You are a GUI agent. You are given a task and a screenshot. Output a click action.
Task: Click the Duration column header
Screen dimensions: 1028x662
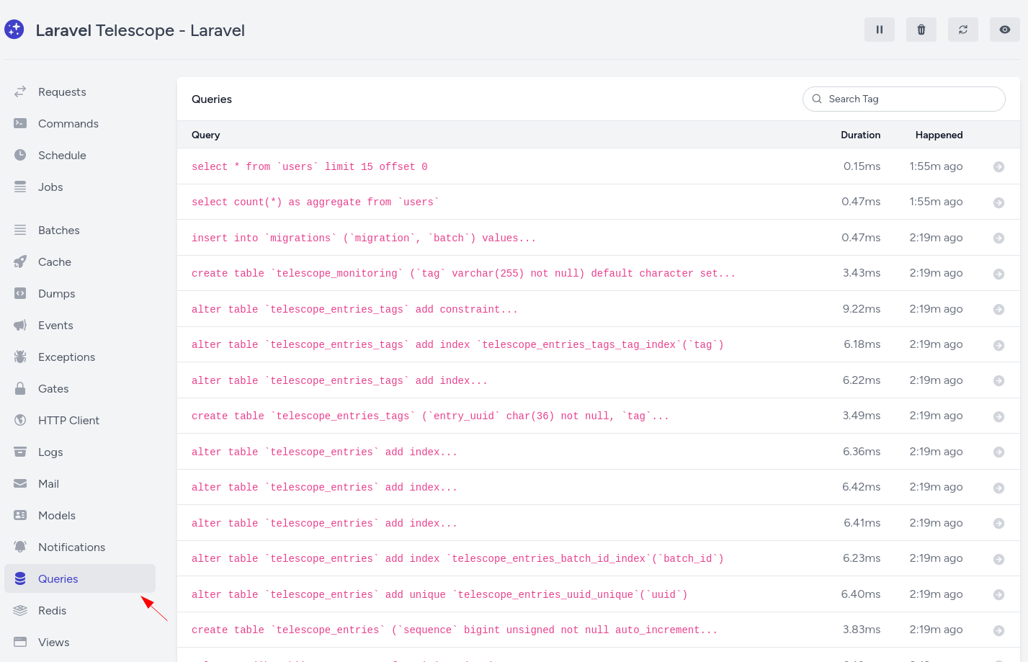pyautogui.click(x=860, y=135)
